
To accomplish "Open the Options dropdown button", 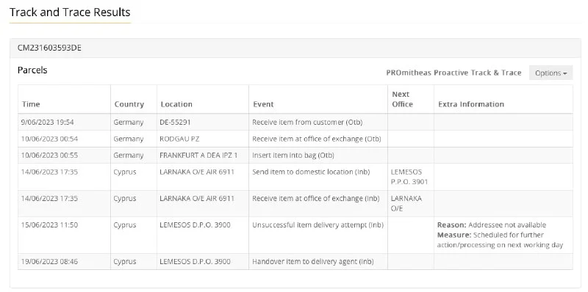I will [551, 73].
